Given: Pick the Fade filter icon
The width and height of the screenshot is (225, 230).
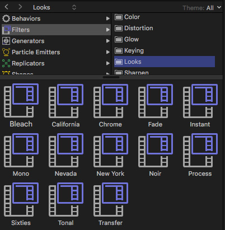Looking at the screenshot, I should pyautogui.click(x=156, y=101).
